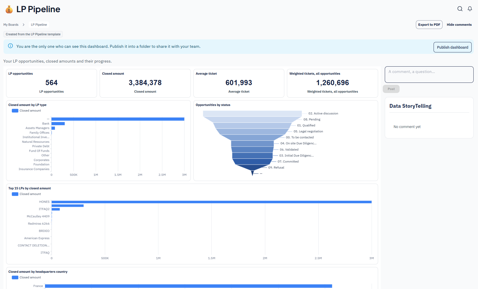478x289 pixels.
Task: Click the Bank bar in LP type chart
Action: pyautogui.click(x=58, y=124)
